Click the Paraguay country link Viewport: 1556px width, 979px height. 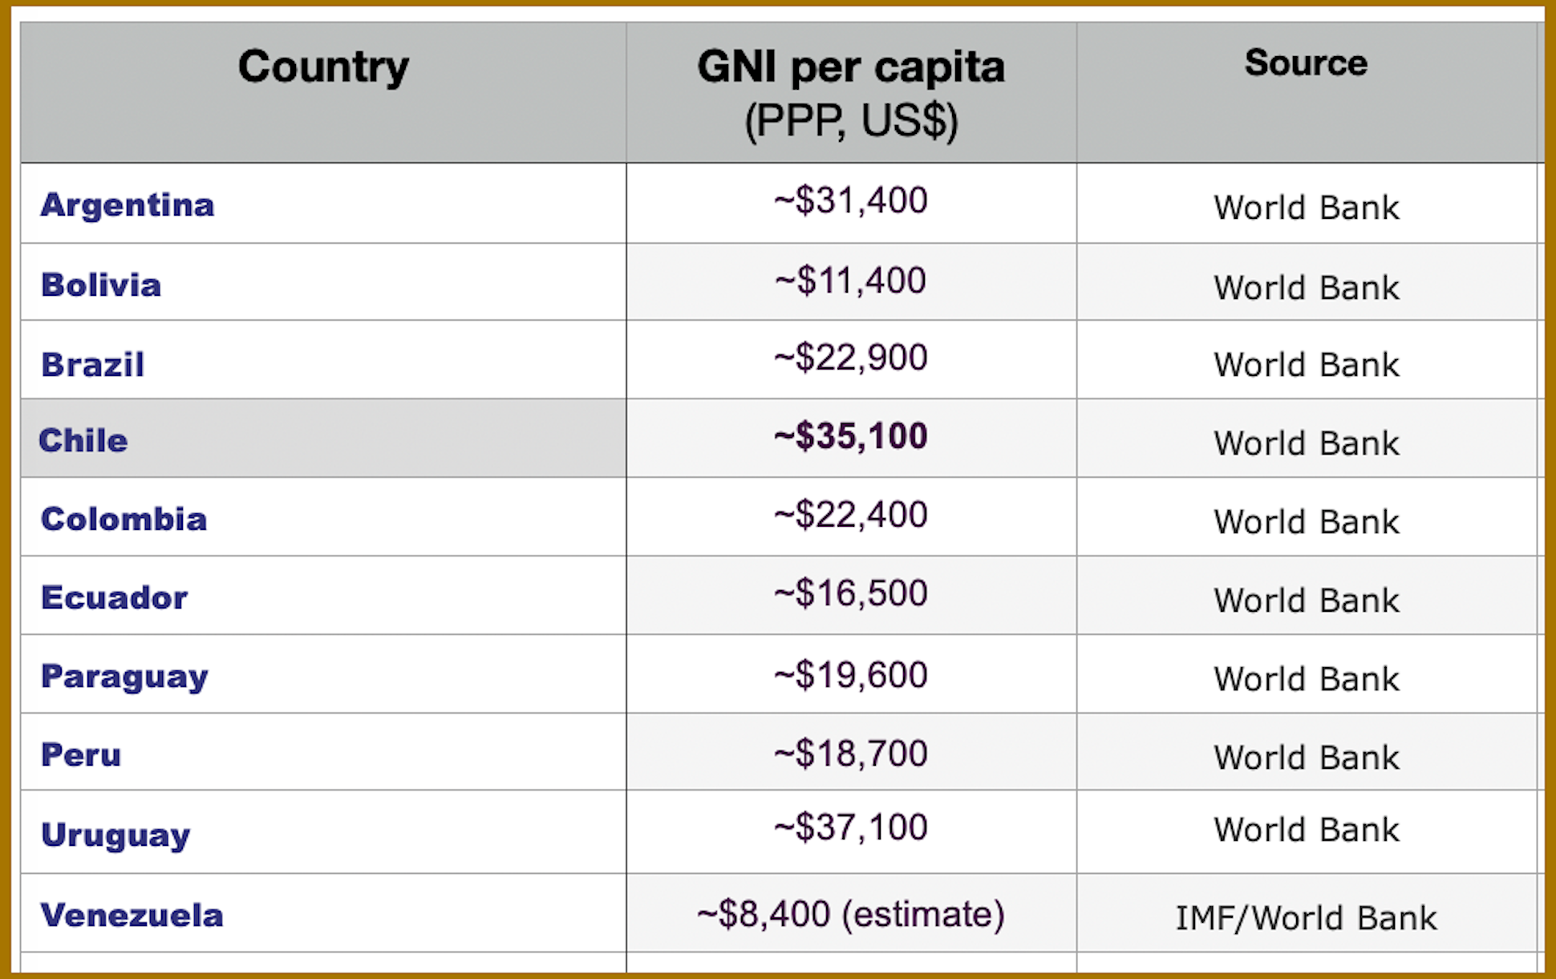pos(125,677)
